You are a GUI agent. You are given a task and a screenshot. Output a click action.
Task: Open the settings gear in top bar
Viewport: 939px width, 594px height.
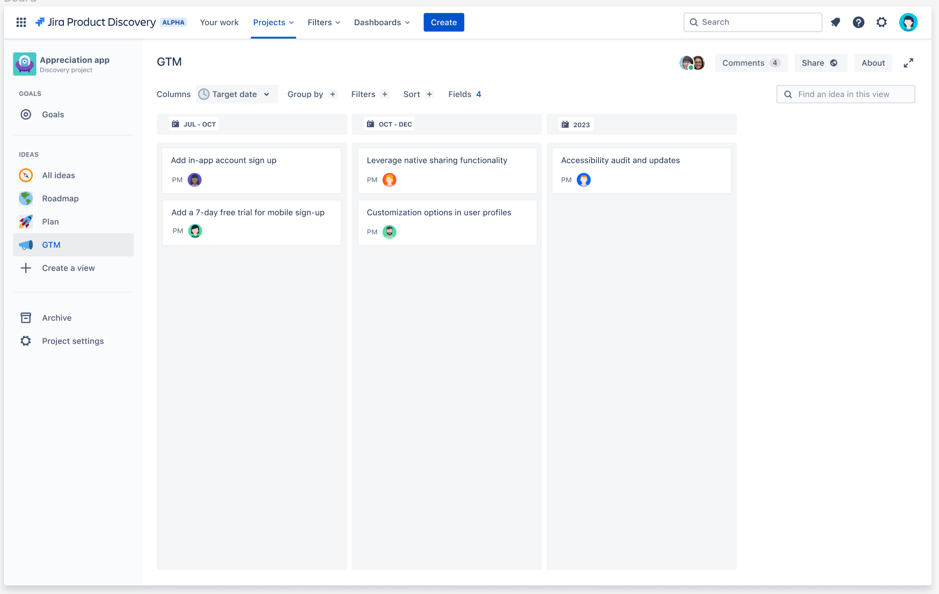tap(882, 22)
